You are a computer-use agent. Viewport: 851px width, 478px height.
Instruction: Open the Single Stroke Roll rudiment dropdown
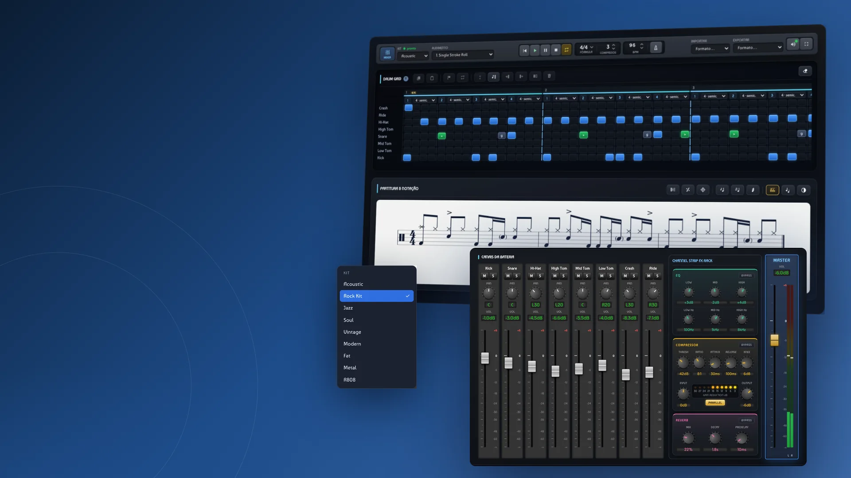tap(463, 55)
